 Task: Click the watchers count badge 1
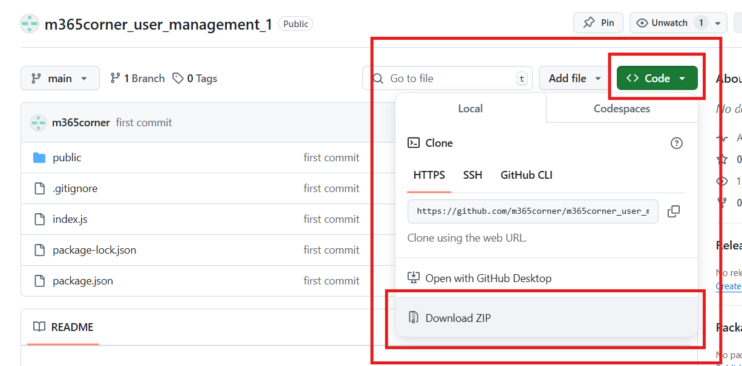(701, 23)
